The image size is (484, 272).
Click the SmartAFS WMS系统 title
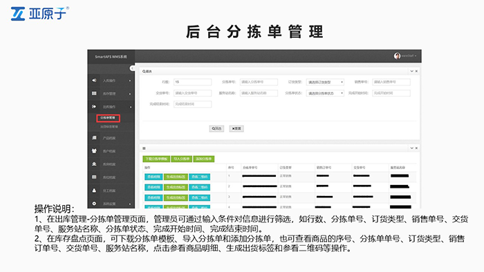tap(111, 57)
